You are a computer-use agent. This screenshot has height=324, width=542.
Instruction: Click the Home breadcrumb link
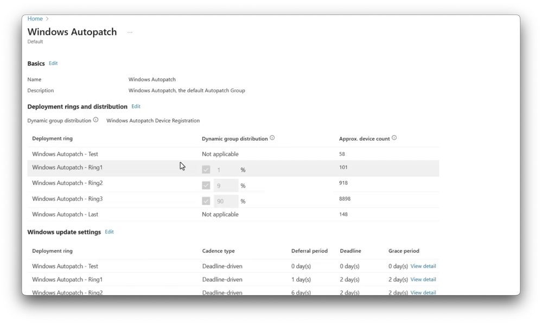click(35, 19)
